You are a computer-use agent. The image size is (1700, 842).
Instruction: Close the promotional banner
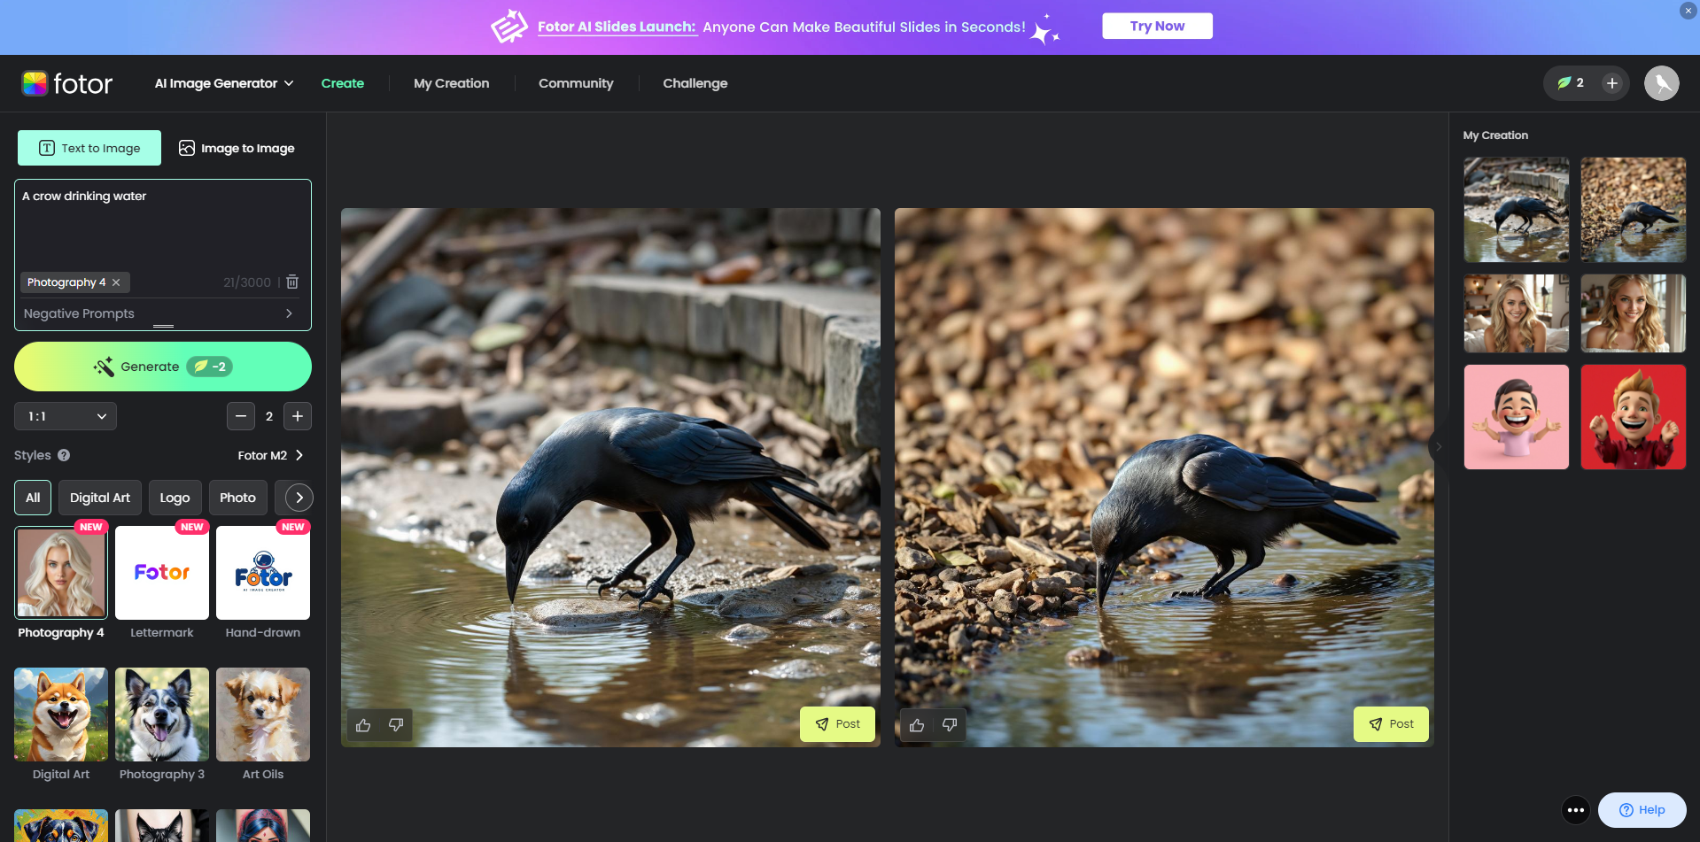point(1688,11)
